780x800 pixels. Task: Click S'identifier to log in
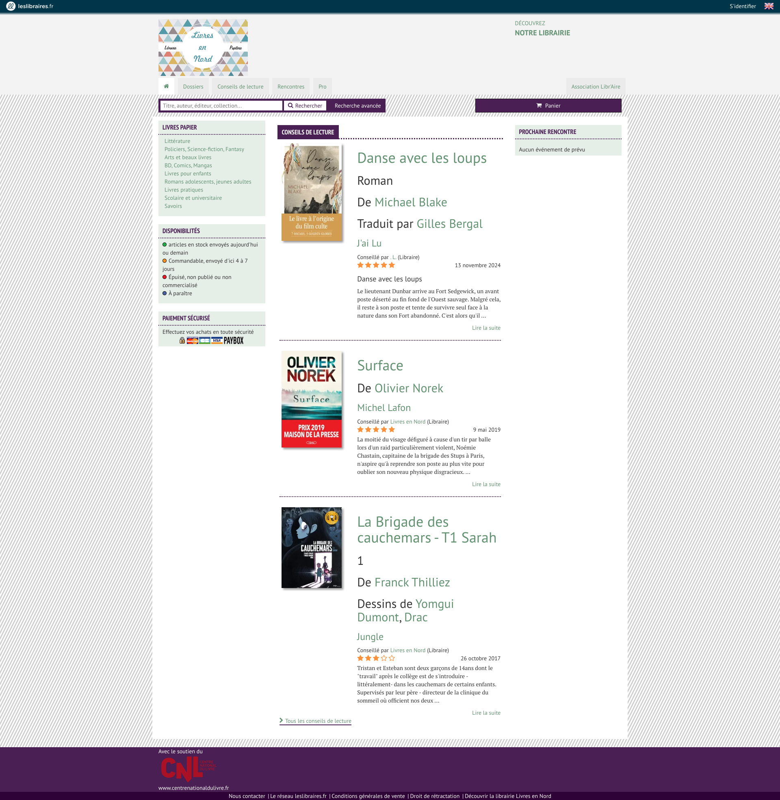pos(743,6)
